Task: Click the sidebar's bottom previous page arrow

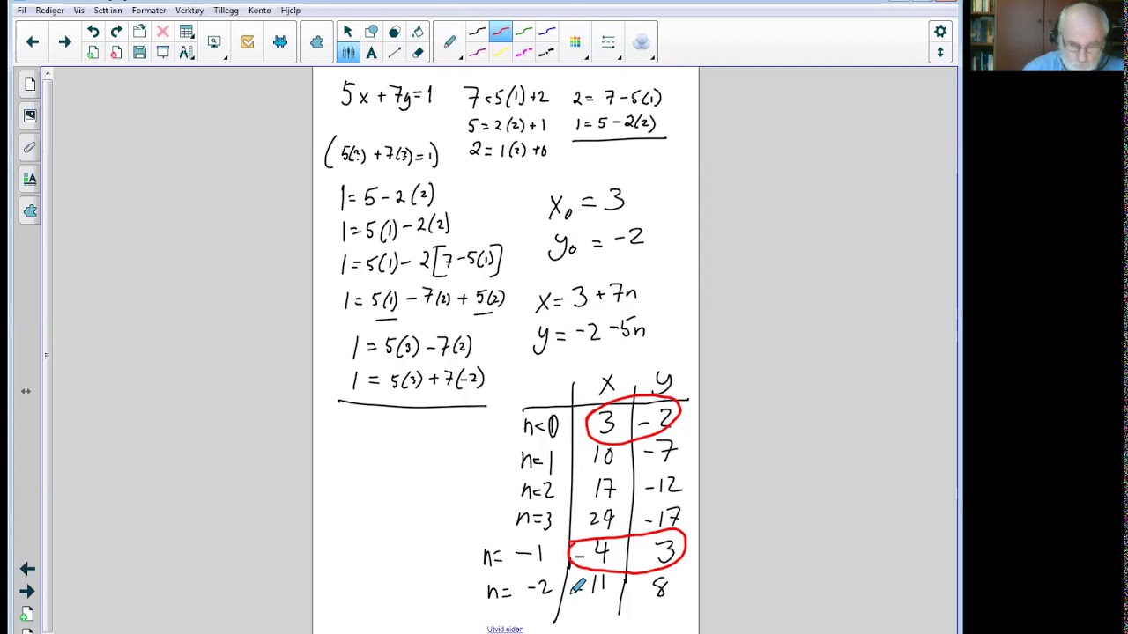Action: 27,569
